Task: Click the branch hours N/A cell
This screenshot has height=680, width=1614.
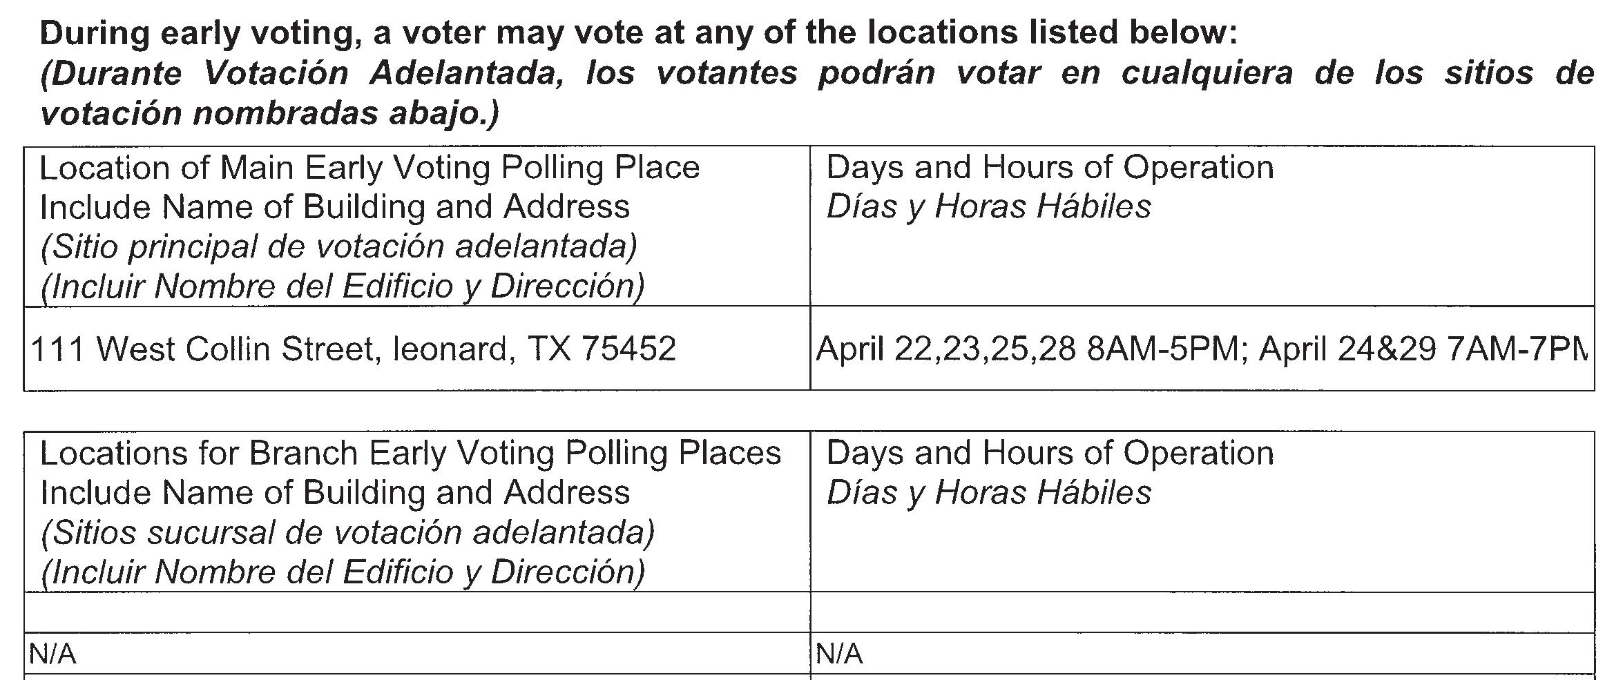Action: (1202, 653)
